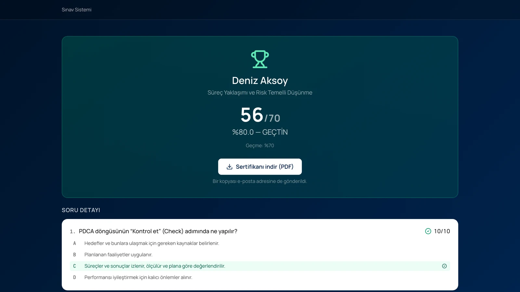Screen dimensions: 520x292
Task: Click the large 56/70 score display
Action: (x=260, y=115)
